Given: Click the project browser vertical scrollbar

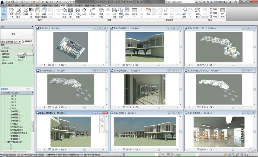Looking at the screenshot, I should (x=32, y=126).
